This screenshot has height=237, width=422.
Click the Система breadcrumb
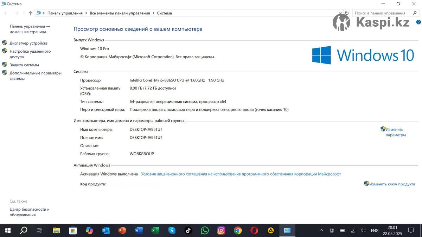(165, 13)
